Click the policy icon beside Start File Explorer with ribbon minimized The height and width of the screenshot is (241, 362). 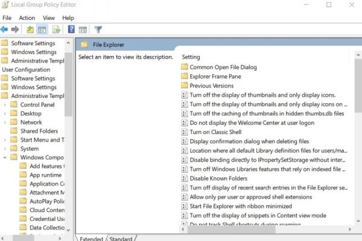click(x=185, y=206)
